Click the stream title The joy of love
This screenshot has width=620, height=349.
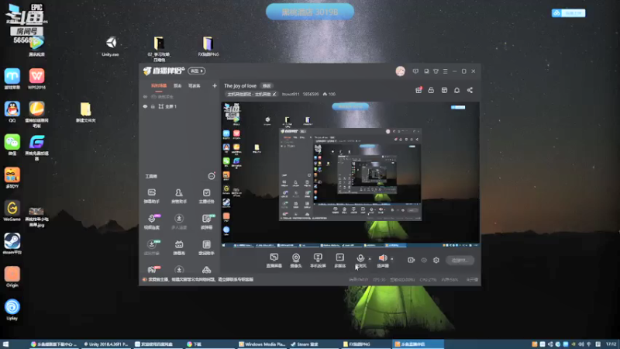click(240, 86)
